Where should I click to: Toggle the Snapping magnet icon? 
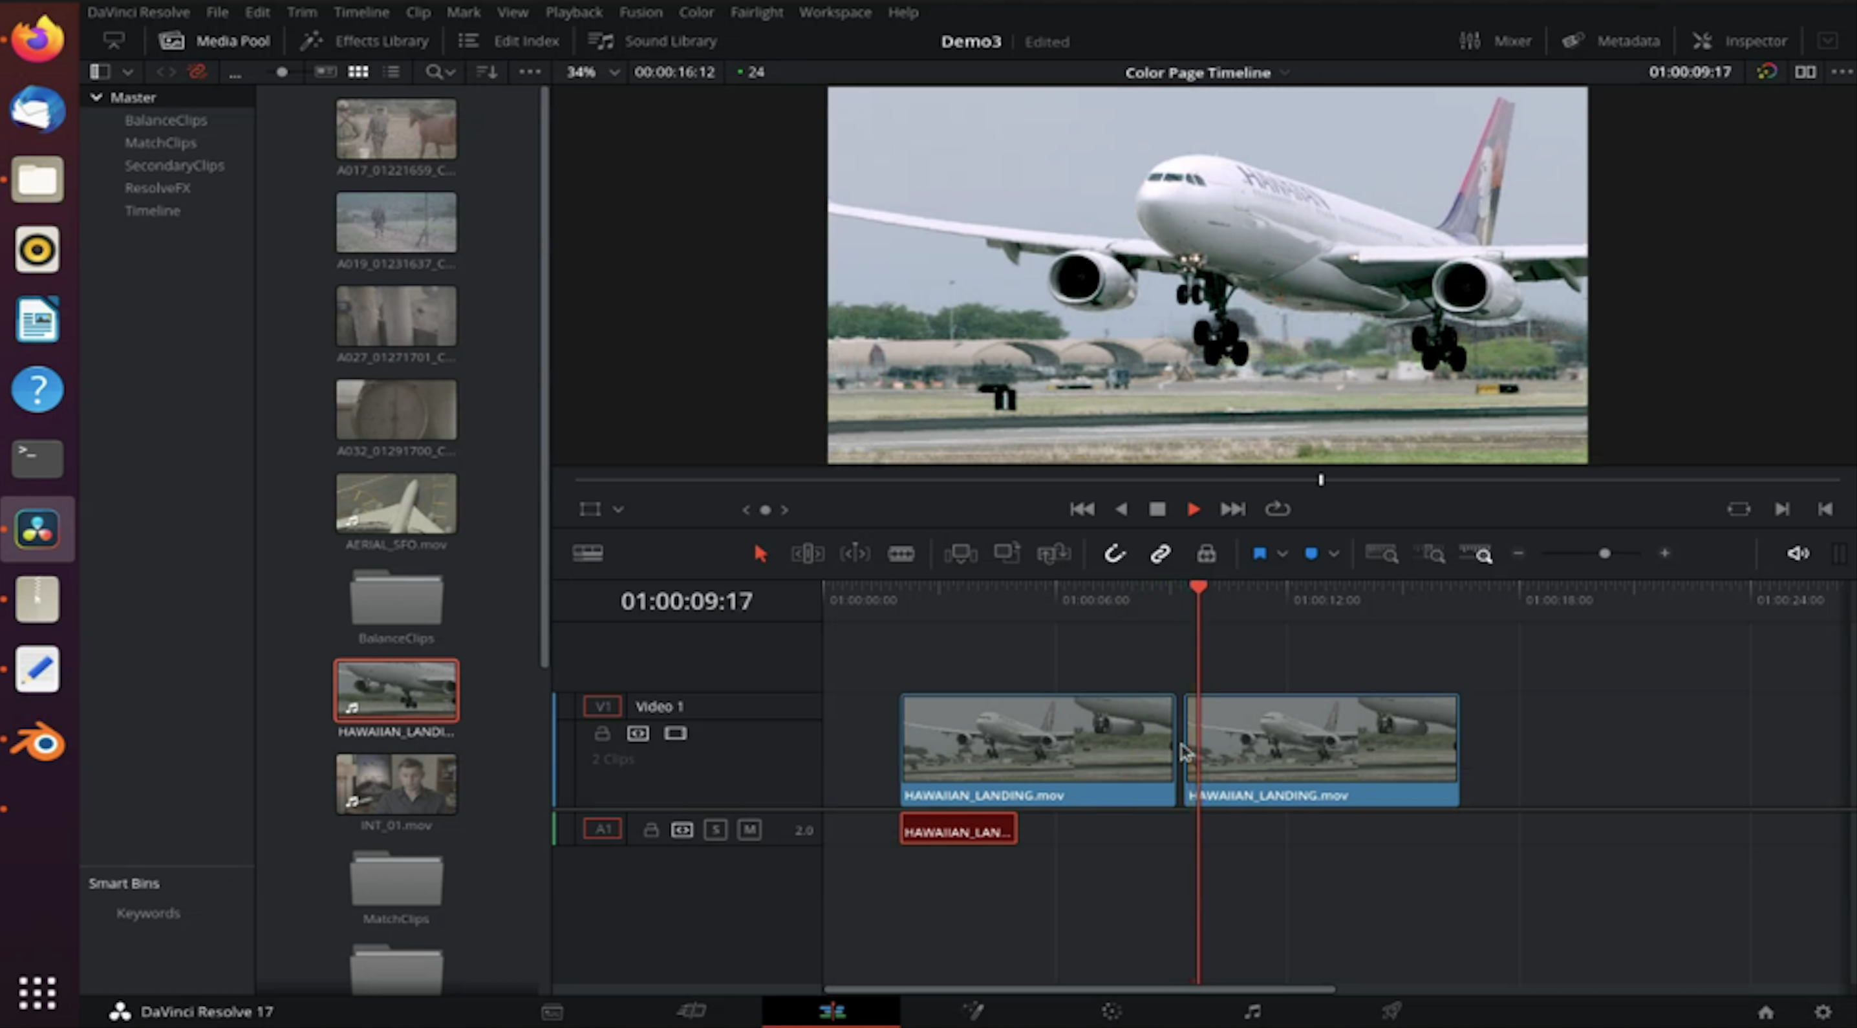tap(1114, 553)
